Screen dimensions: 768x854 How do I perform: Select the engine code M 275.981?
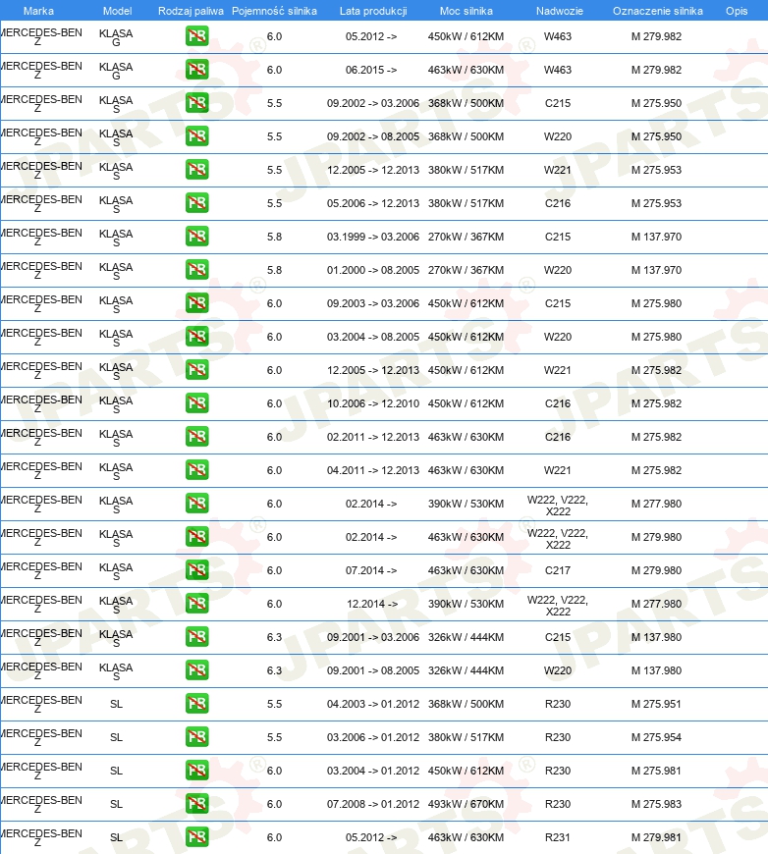coord(656,771)
